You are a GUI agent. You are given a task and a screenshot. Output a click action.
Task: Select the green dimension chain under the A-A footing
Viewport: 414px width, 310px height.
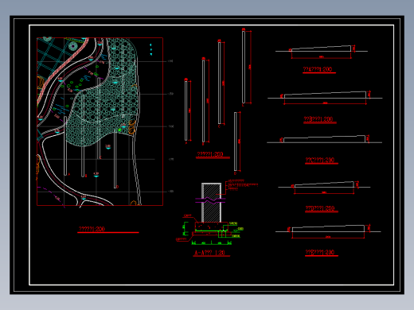click(x=212, y=242)
